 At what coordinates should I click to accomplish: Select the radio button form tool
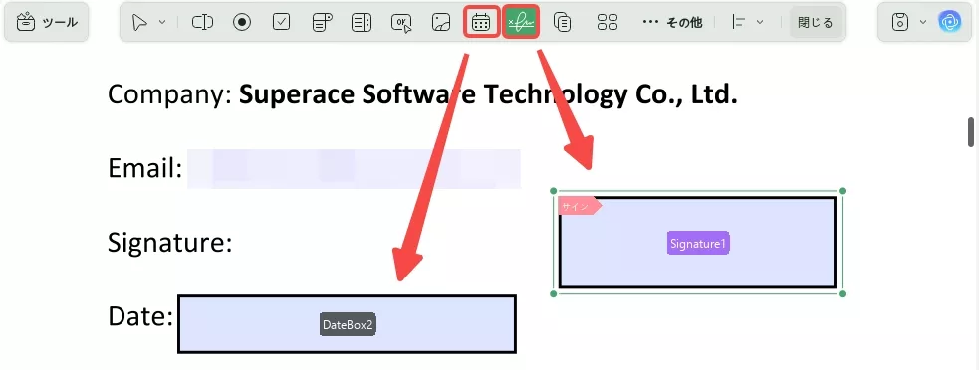[x=242, y=23]
